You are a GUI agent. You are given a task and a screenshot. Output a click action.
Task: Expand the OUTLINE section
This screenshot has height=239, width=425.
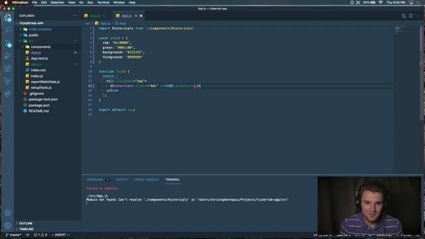click(x=26, y=223)
